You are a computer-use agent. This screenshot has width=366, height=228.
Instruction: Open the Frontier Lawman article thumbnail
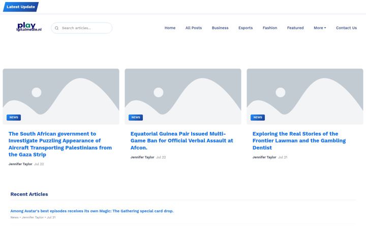pos(305,96)
